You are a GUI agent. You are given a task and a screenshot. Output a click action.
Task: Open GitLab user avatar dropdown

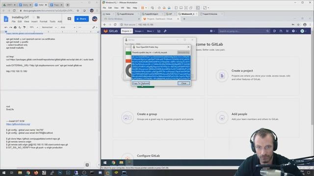tap(303, 31)
